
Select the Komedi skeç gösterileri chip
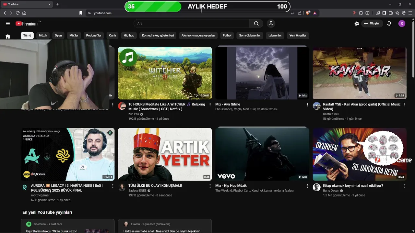pyautogui.click(x=158, y=35)
